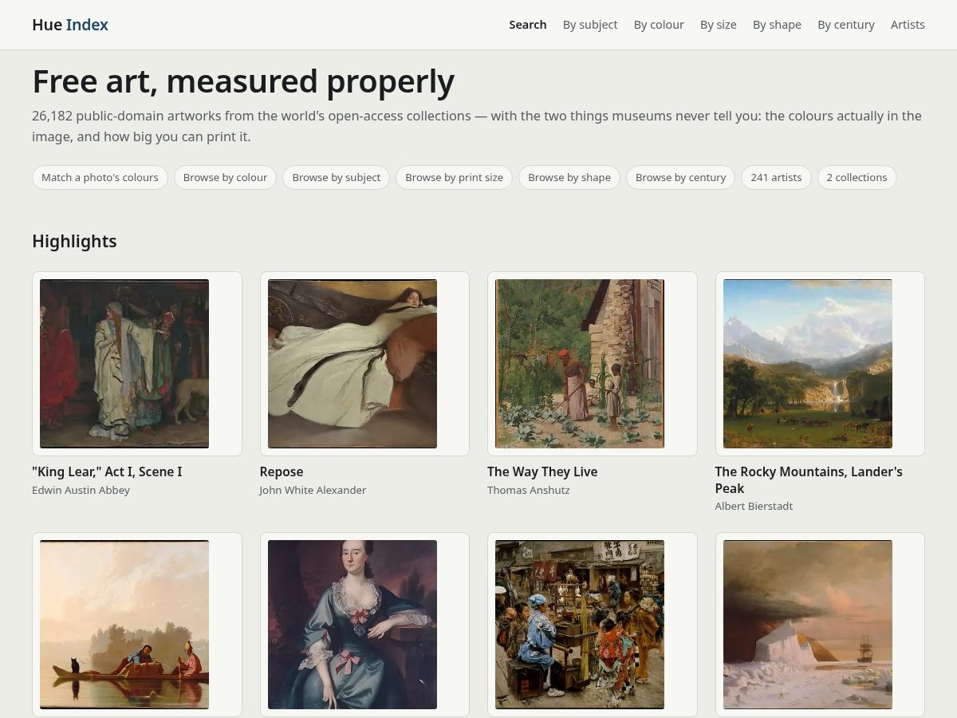The width and height of the screenshot is (957, 718).
Task: Click the Match a photo's colours pill
Action: tap(100, 177)
